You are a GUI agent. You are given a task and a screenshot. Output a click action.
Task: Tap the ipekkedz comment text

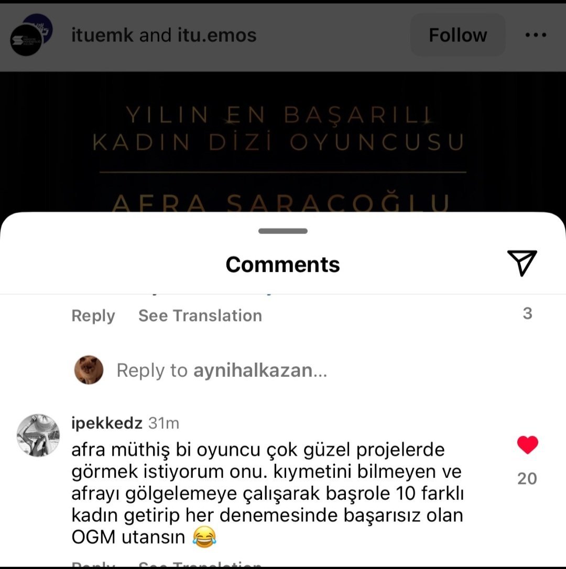coord(267,493)
